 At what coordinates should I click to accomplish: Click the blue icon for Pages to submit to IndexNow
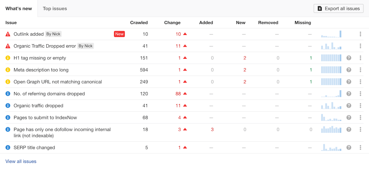(8, 117)
